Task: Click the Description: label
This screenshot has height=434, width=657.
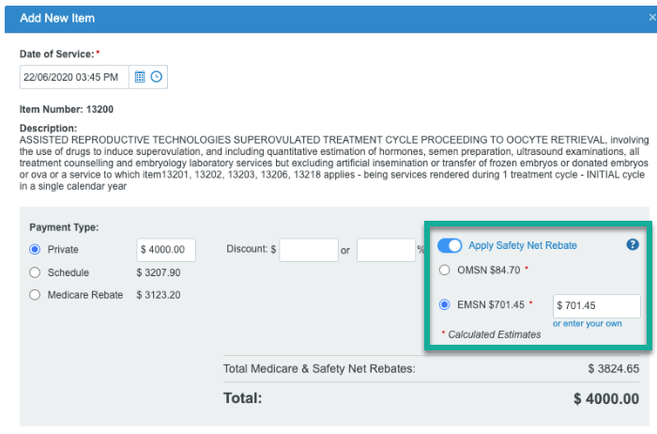Action: tap(48, 129)
